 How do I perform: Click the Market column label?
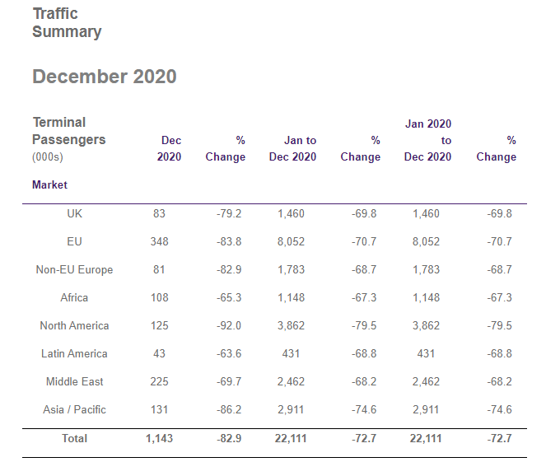coord(49,185)
